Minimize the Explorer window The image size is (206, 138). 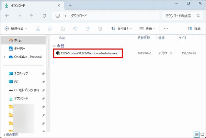177,3
